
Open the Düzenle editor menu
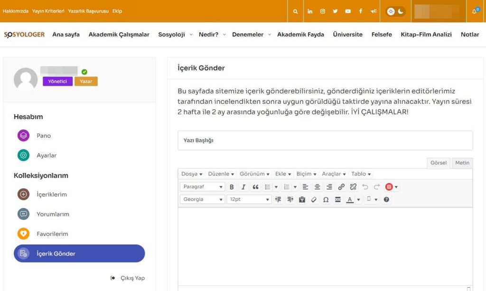click(221, 174)
